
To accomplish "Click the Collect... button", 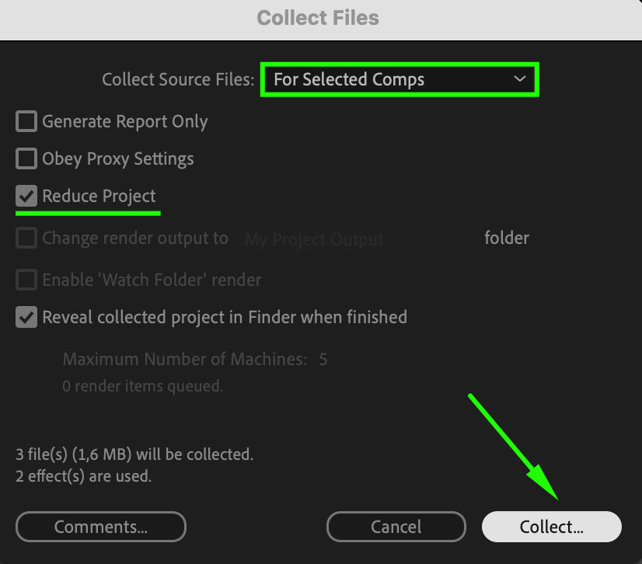I will (x=552, y=527).
